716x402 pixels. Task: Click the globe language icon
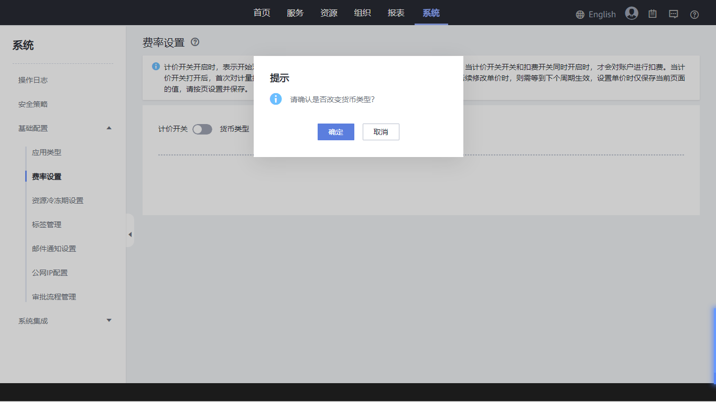(580, 15)
